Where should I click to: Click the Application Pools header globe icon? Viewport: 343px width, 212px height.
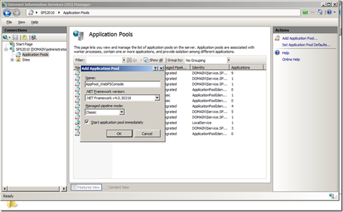79,35
